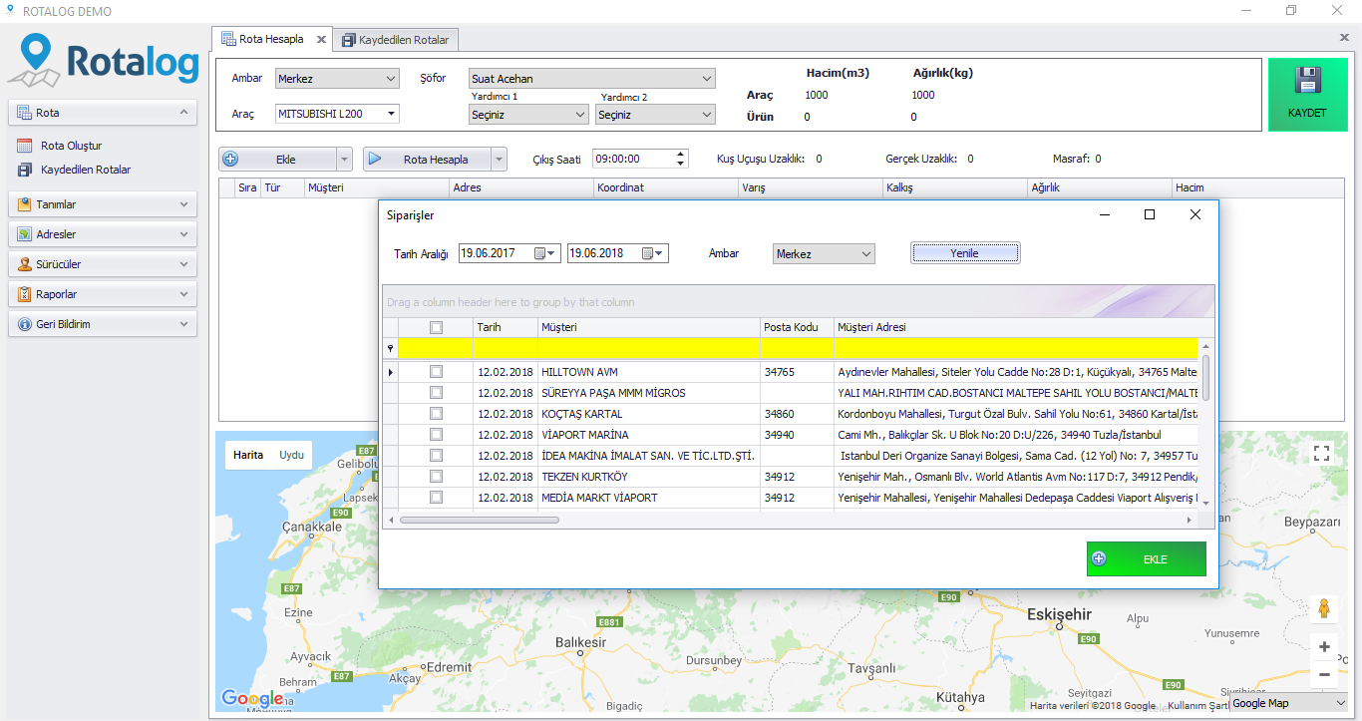The width and height of the screenshot is (1362, 721).
Task: Sort by the Posta Kodu column header
Action: [x=798, y=327]
